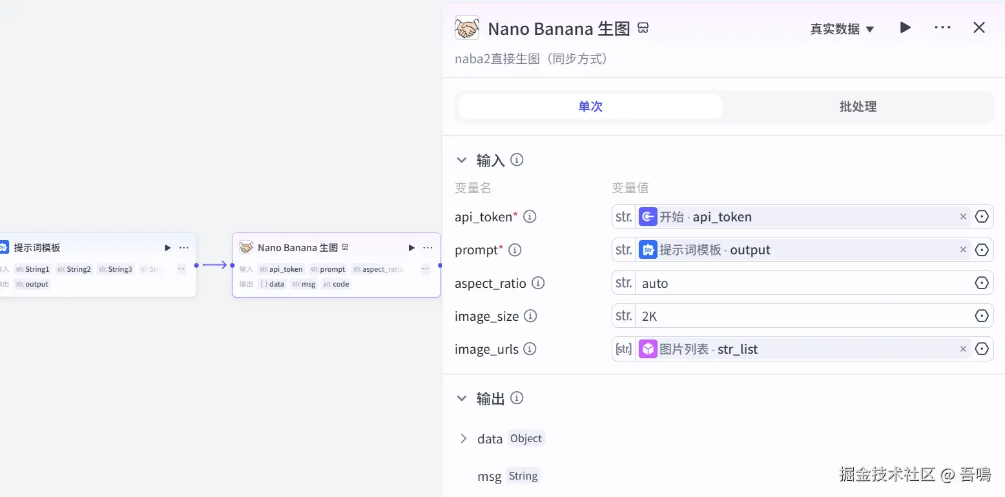1005x497 pixels.
Task: Open the panel header more options menu
Action: [942, 28]
